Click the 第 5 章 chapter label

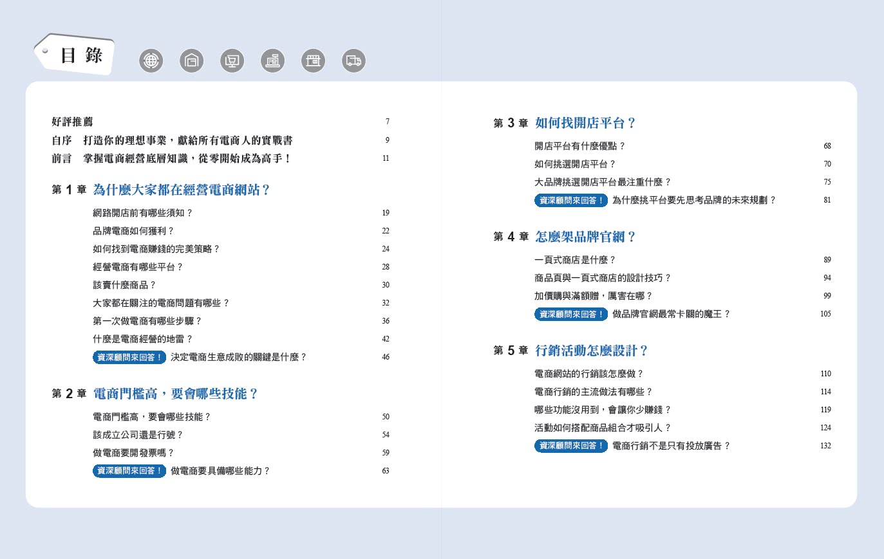coord(511,351)
